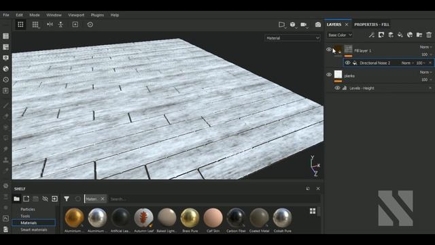Toggle visibility of Levels - Height effect
Image resolution: width=435 pixels, height=245 pixels.
[337, 88]
